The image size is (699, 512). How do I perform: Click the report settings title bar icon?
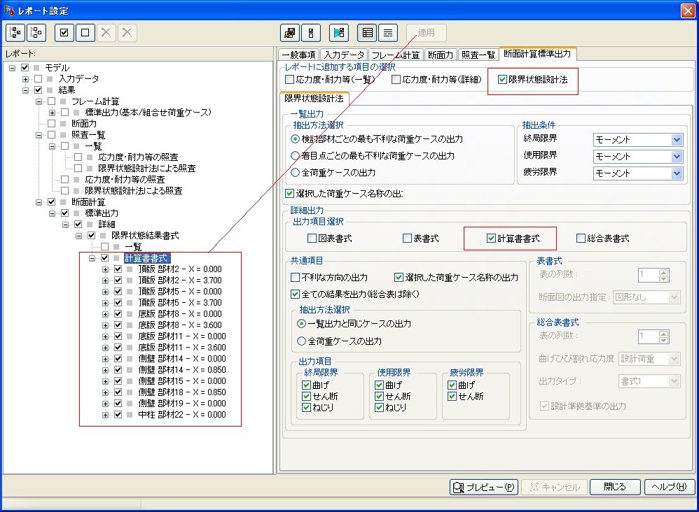(9, 10)
